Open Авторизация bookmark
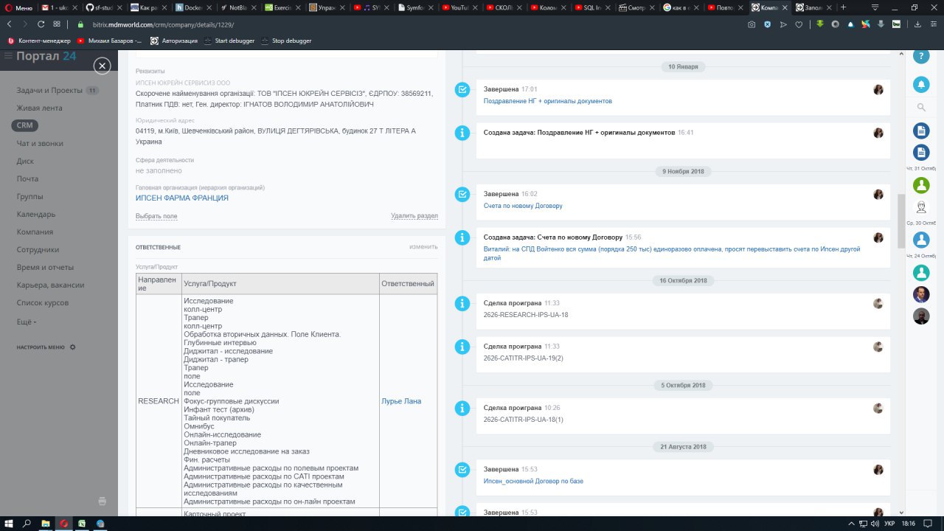Image resolution: width=944 pixels, height=531 pixels. coord(174,41)
